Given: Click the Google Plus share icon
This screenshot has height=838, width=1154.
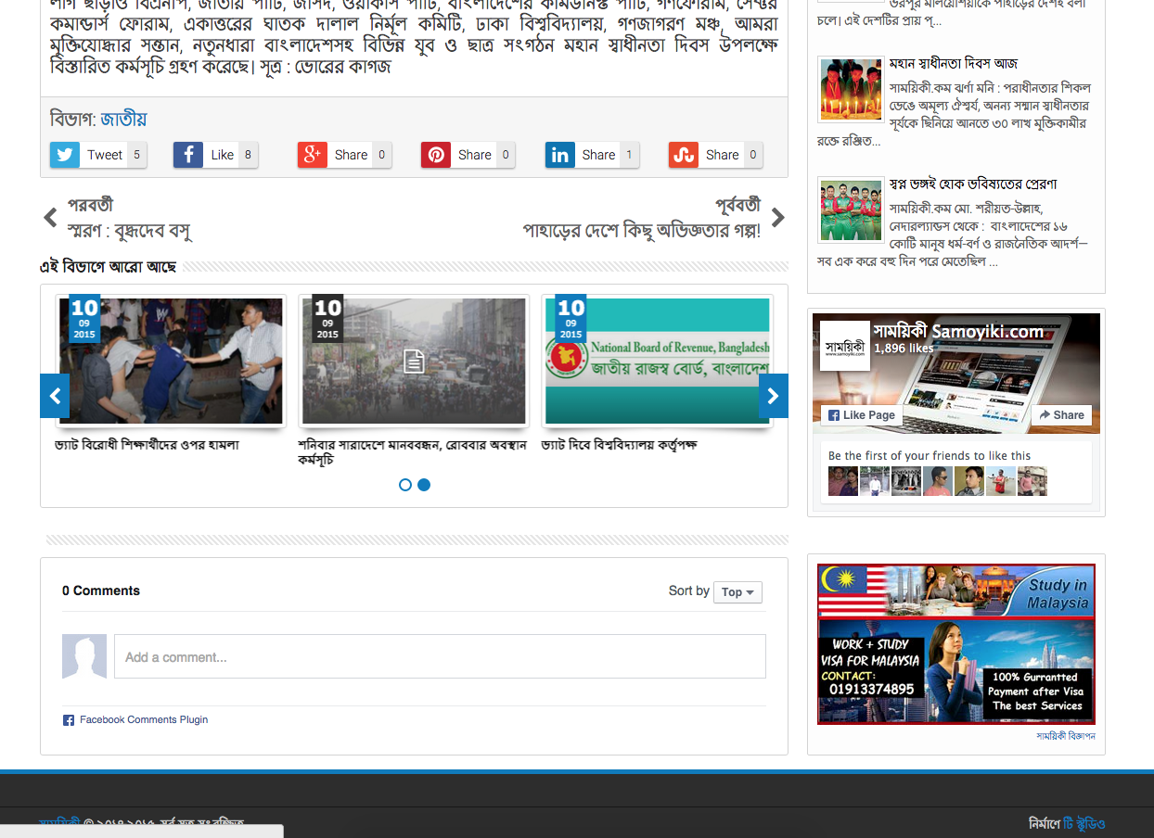Looking at the screenshot, I should click(x=313, y=155).
